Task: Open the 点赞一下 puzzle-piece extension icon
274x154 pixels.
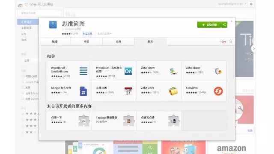Action: [x=84, y=121]
